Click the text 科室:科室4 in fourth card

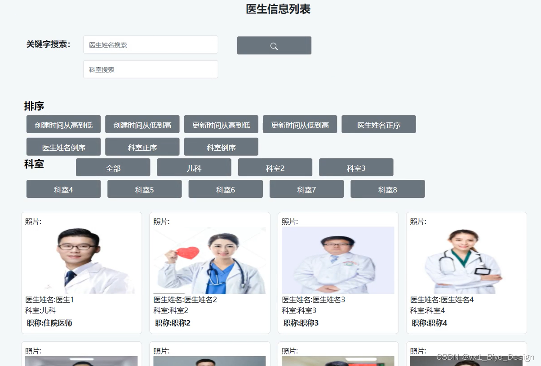tap(428, 310)
